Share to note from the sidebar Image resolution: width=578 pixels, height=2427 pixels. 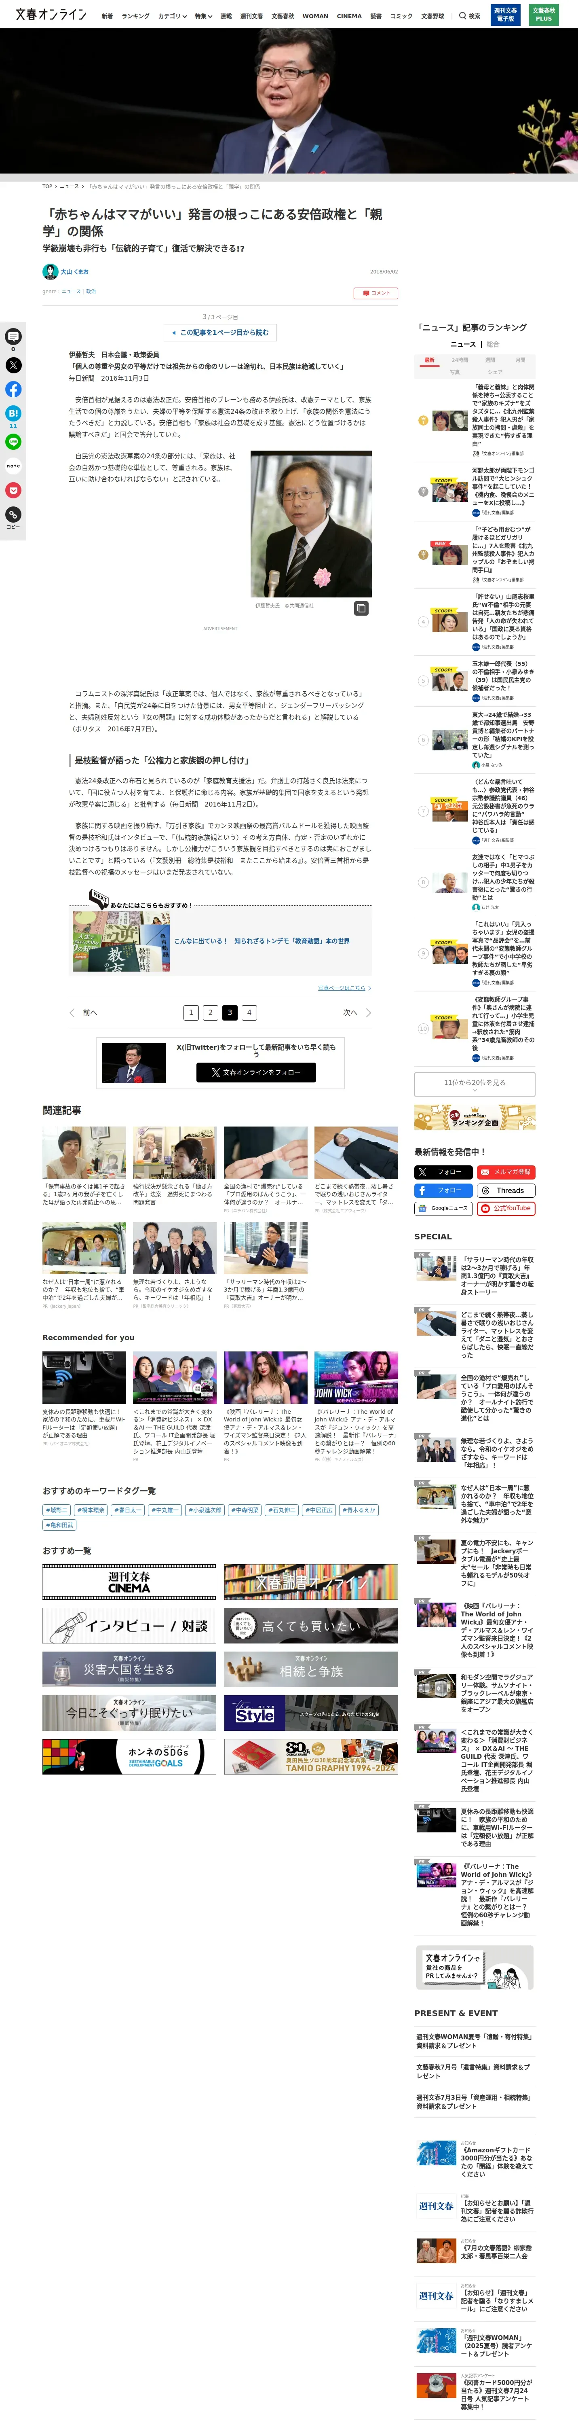(x=13, y=466)
